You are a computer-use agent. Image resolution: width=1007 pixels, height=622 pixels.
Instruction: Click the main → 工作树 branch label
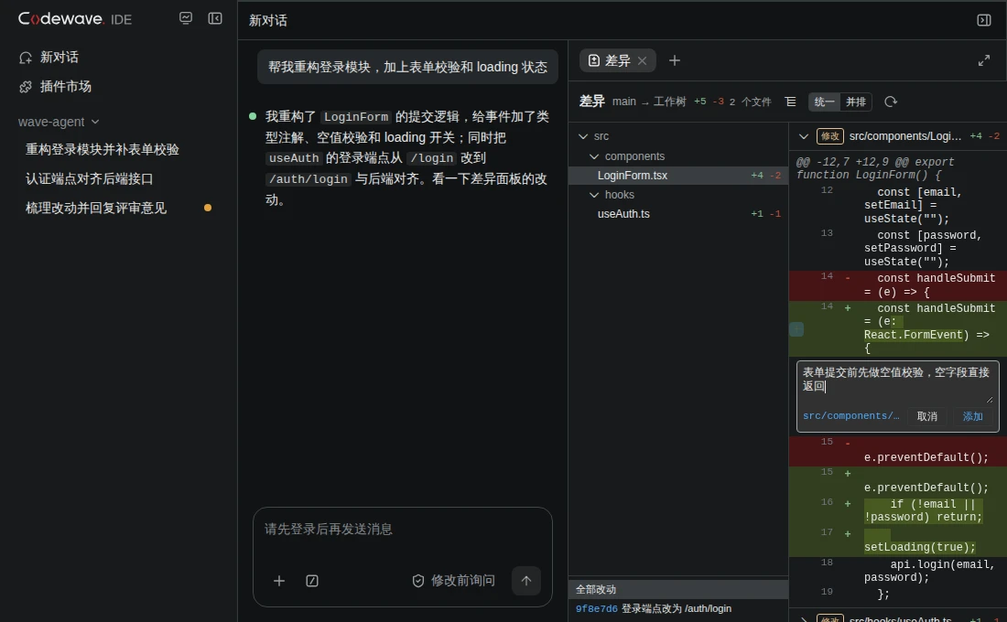[x=649, y=102]
